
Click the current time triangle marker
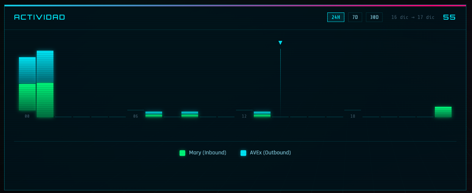click(x=280, y=43)
